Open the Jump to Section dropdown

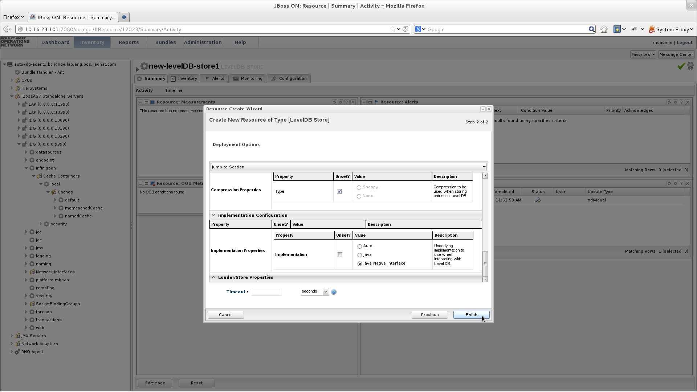(x=348, y=167)
